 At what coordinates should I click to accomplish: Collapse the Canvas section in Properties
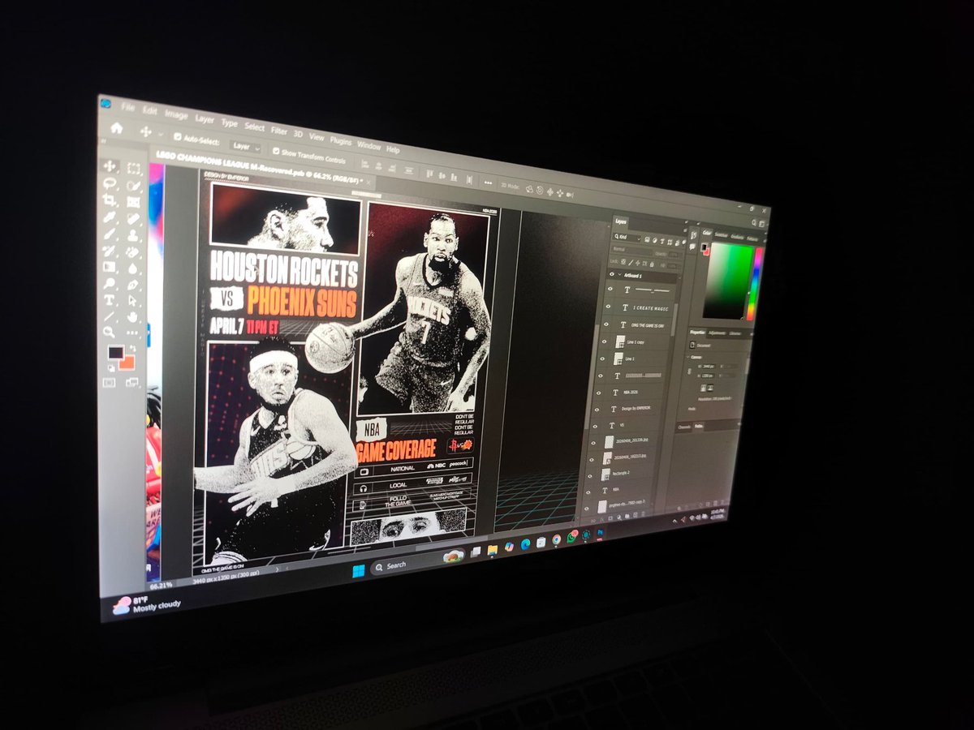pyautogui.click(x=687, y=357)
